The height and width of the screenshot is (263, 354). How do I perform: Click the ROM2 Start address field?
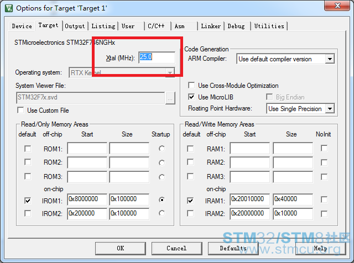[87, 162]
